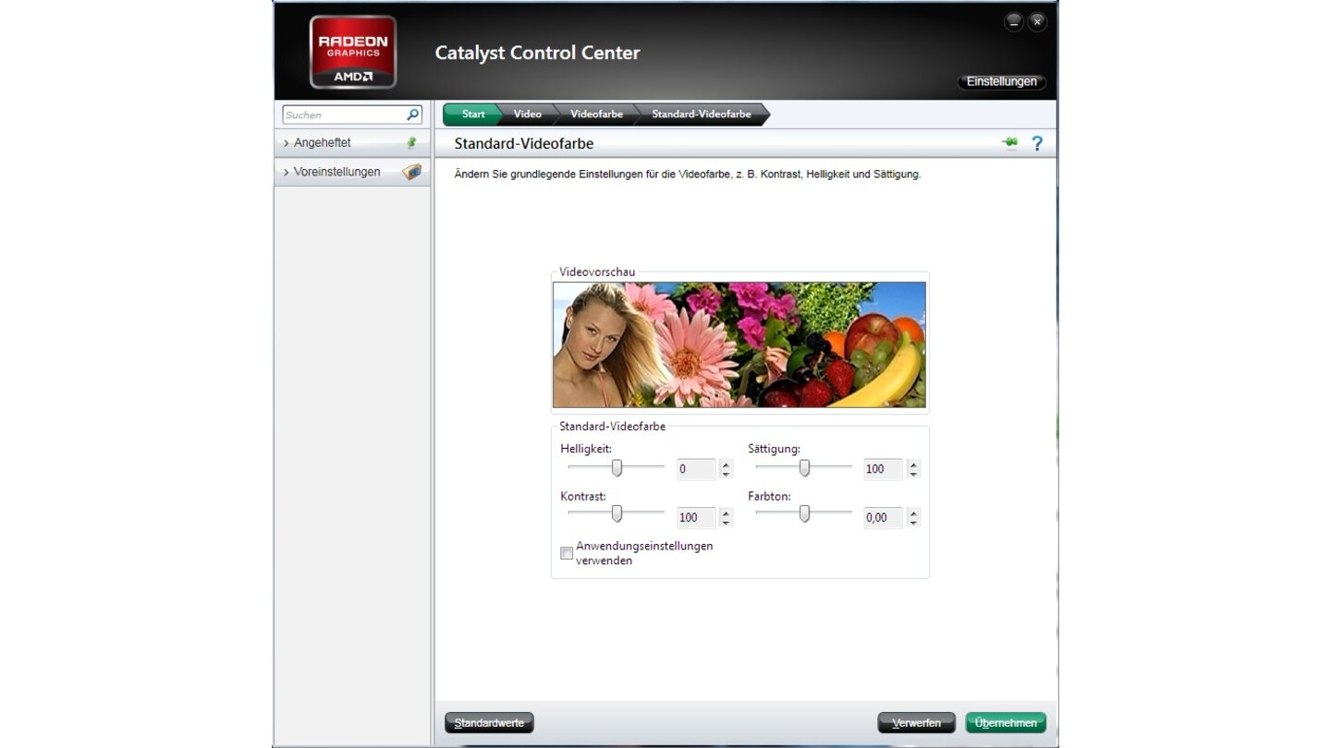Image resolution: width=1331 pixels, height=748 pixels.
Task: Increase Sättigung value with up arrow
Action: 913,464
